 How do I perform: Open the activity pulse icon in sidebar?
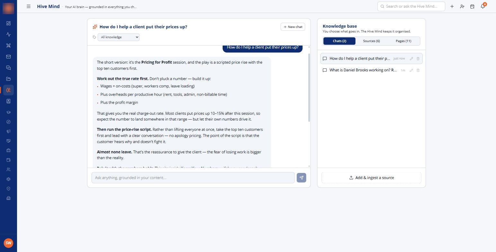(8, 34)
